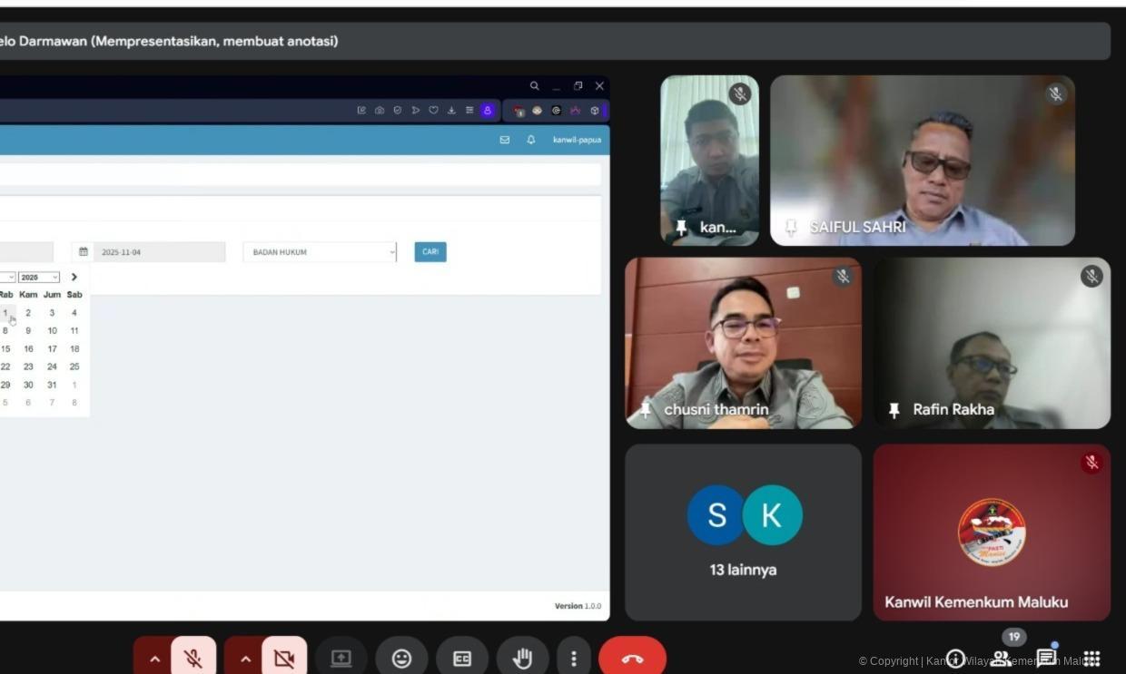Click the blue CARI button
The image size is (1126, 674).
click(x=430, y=252)
